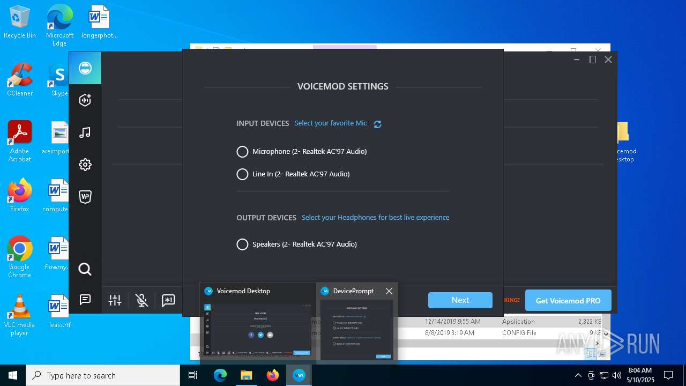Maximize the Voicemod window
This screenshot has height=386, width=686.
pos(593,60)
